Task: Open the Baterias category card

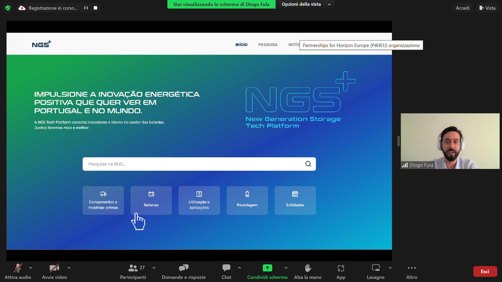Action: tap(151, 201)
